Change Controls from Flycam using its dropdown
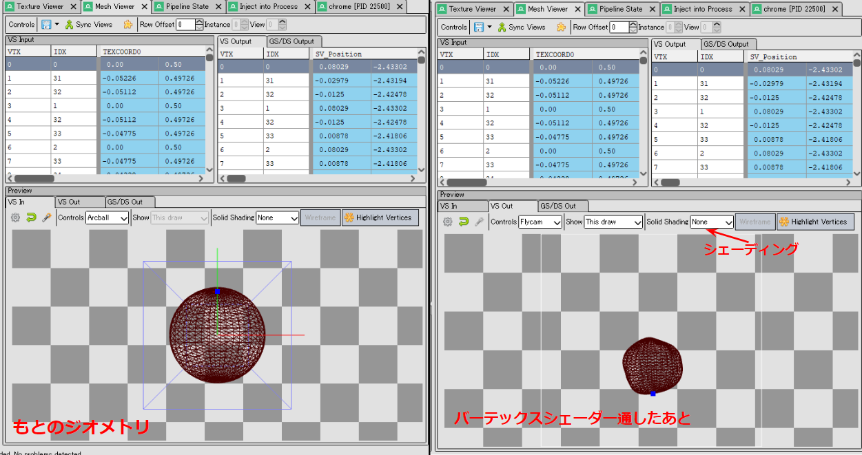 [x=540, y=222]
